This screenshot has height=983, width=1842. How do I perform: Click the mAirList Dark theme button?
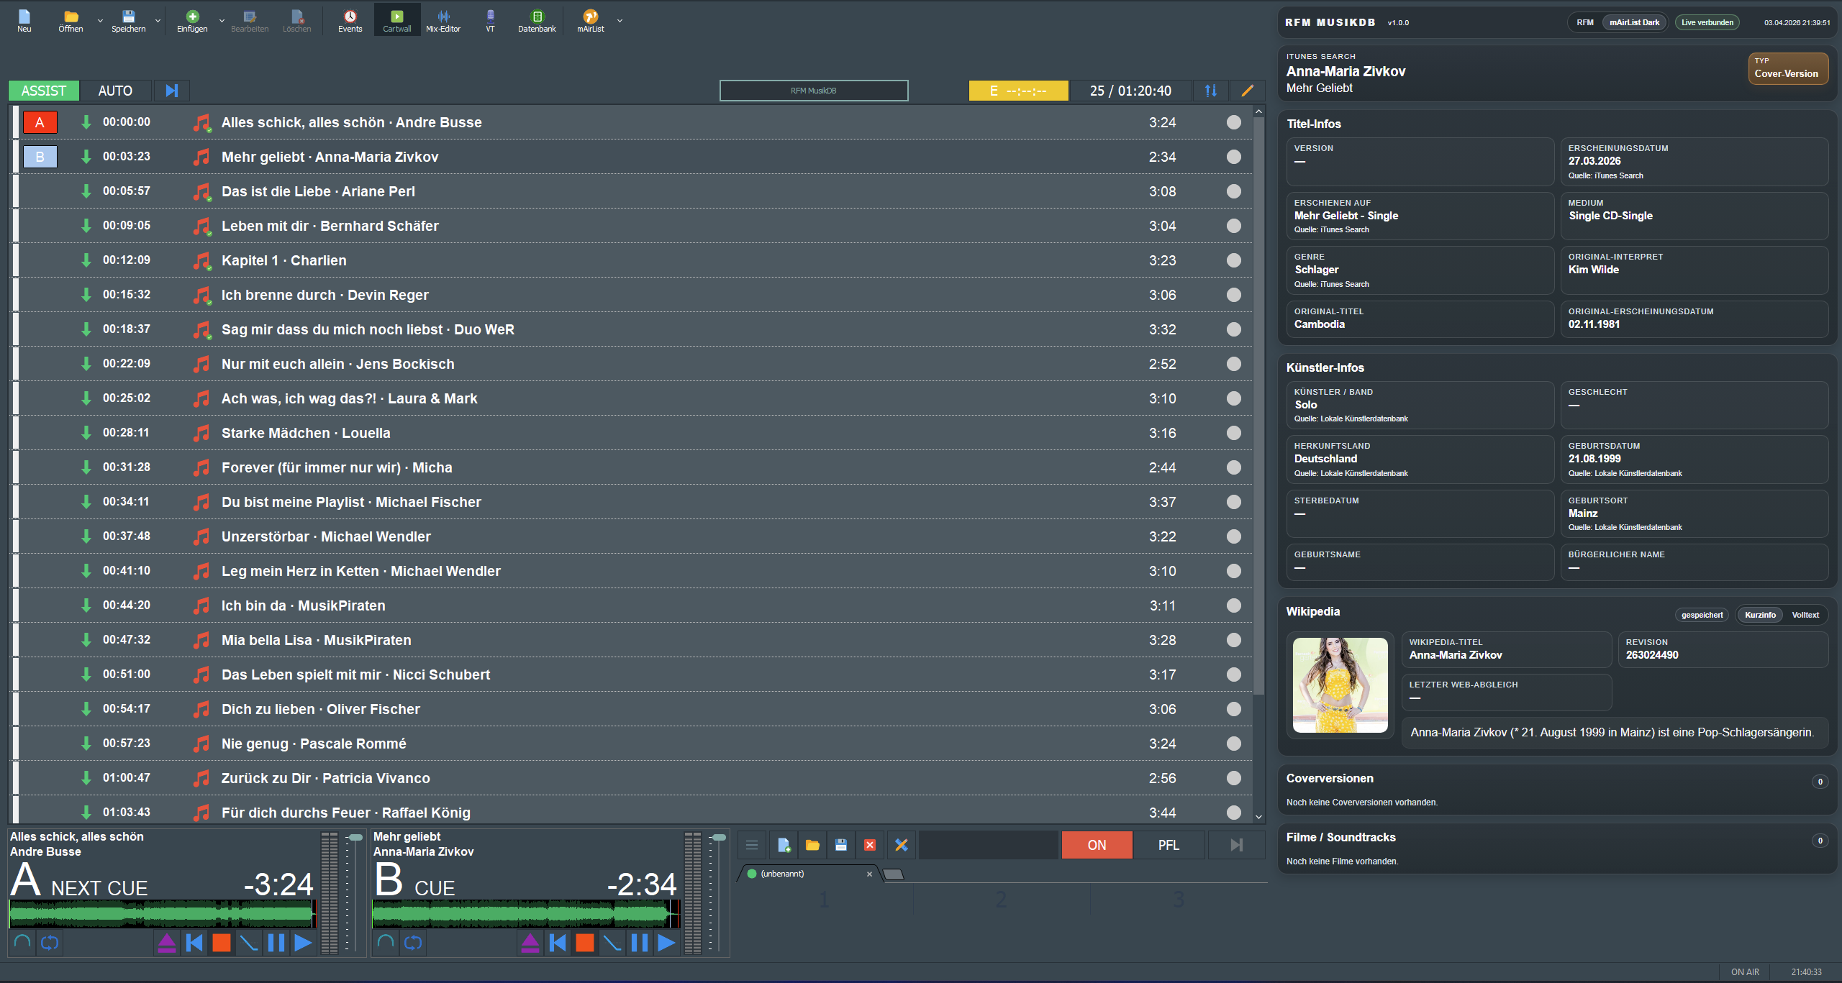(x=1634, y=22)
